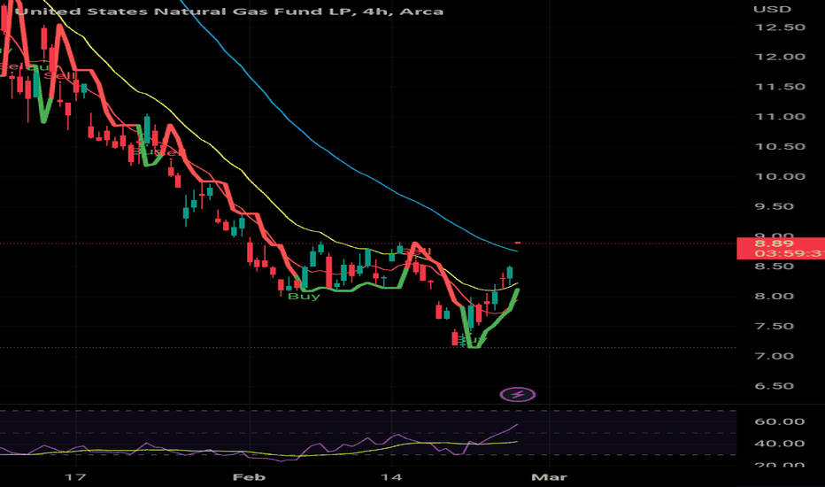Click the 10.50 price axis label

780,147
